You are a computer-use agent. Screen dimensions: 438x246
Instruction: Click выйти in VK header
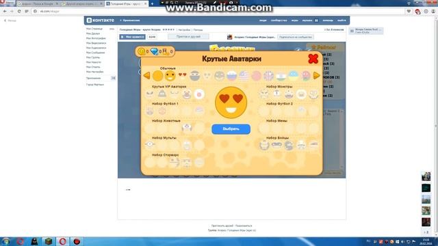342,20
